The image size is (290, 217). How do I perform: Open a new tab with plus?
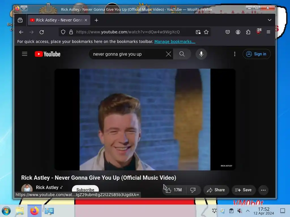96,20
